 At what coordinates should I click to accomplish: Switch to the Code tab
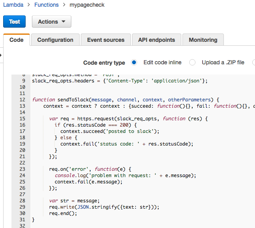click(17, 40)
